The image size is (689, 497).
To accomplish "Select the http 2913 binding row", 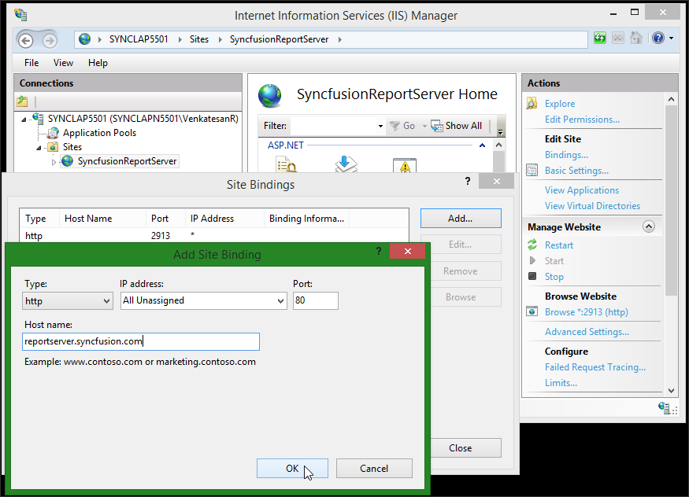I will pyautogui.click(x=214, y=236).
